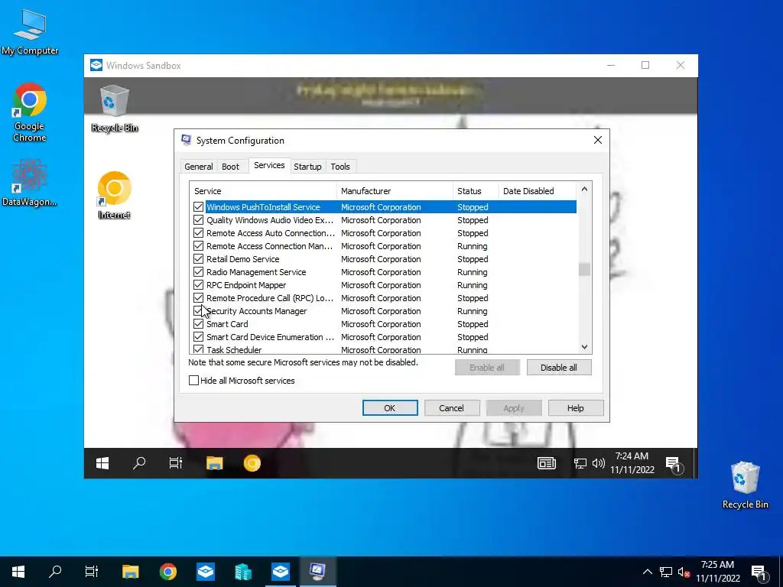Viewport: 783px width, 587px height.
Task: Open File Explorer on host taskbar
Action: pos(130,572)
